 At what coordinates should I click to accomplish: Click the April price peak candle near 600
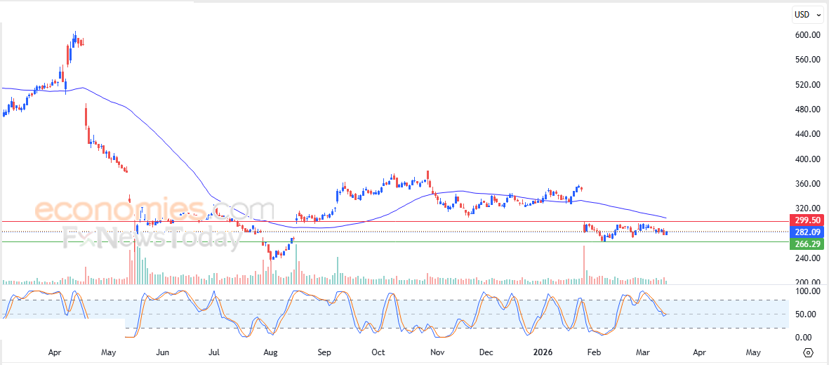pos(74,36)
